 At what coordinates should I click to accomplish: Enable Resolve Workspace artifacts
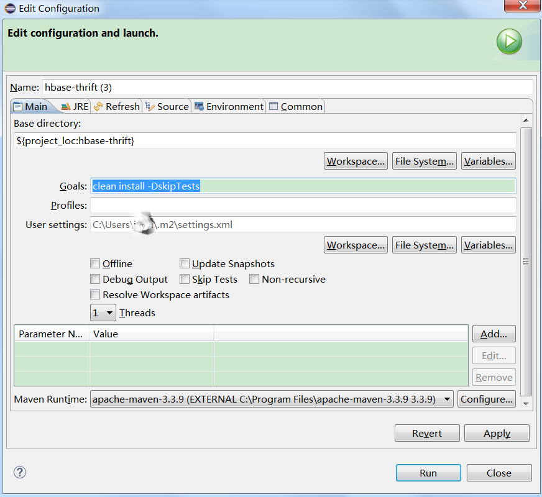(95, 295)
